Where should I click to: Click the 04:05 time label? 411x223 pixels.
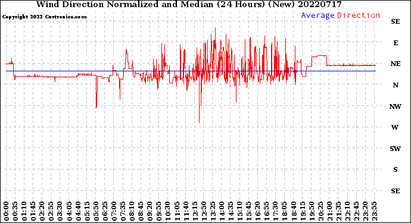[x=69, y=211]
